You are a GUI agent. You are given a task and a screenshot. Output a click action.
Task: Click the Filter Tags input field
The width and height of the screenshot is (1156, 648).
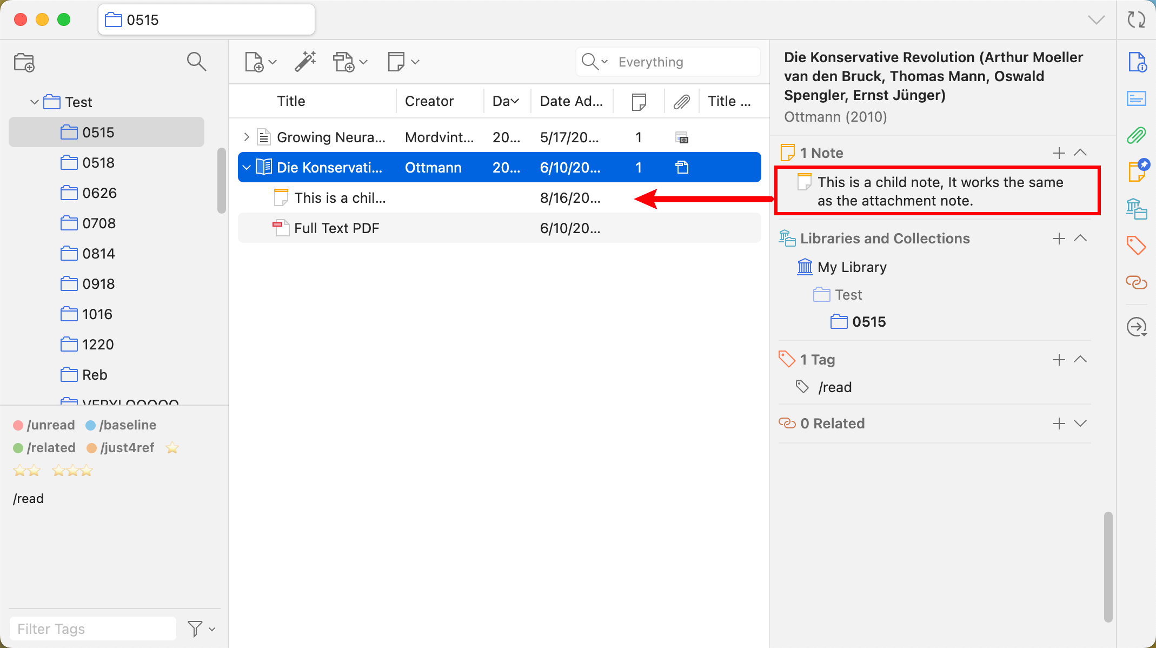point(93,629)
